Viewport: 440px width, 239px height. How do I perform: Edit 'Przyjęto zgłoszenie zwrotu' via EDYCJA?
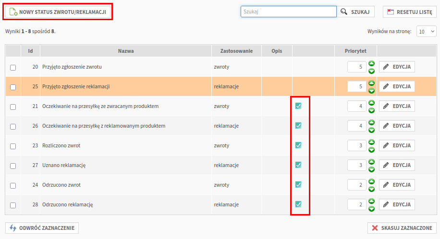tap(397, 67)
